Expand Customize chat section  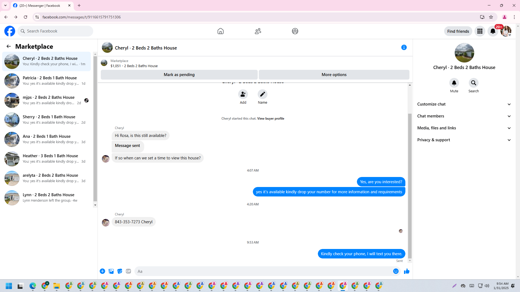464,104
